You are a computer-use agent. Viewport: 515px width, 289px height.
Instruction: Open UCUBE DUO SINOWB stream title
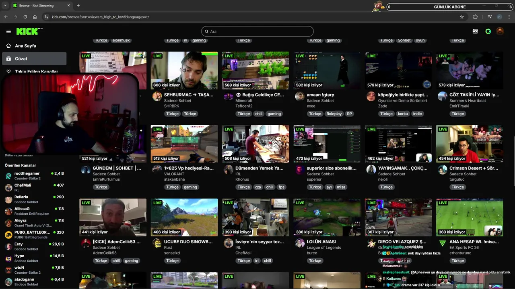(x=188, y=242)
